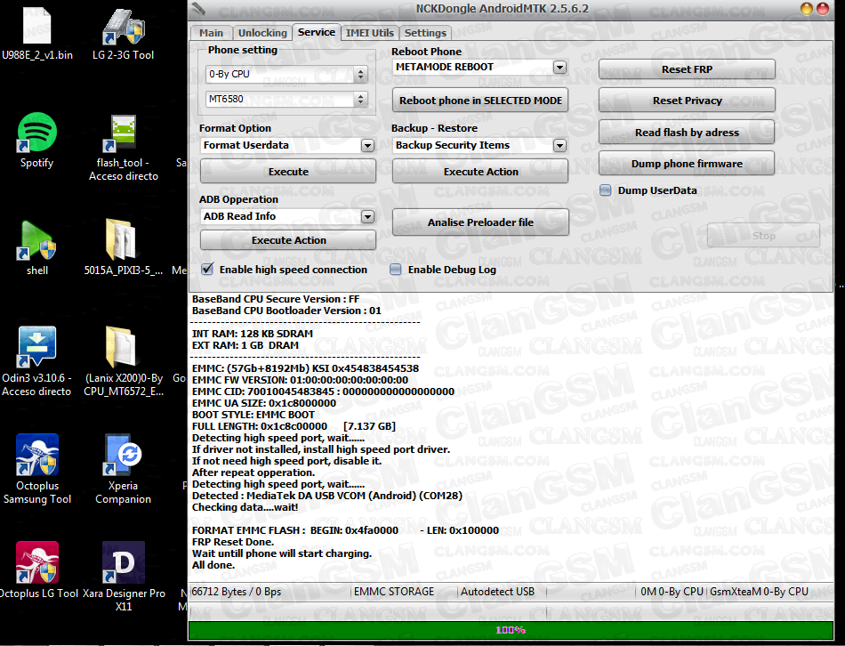Screen dimensions: 845x646
Task: Click the FRP Reset Done log line
Action: point(233,541)
